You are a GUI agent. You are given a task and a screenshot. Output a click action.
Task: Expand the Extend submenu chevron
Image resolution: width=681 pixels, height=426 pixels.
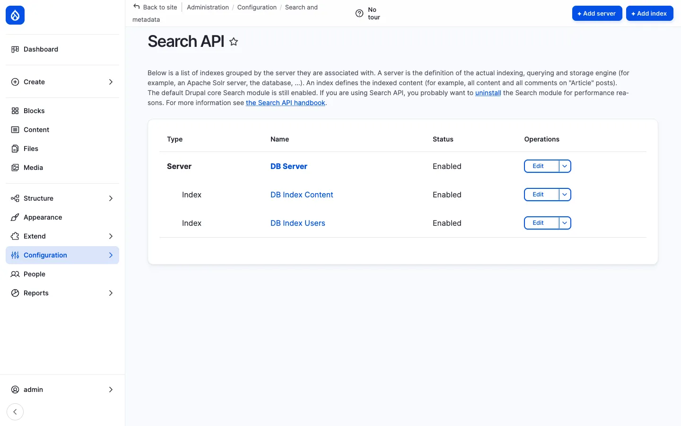click(x=111, y=236)
